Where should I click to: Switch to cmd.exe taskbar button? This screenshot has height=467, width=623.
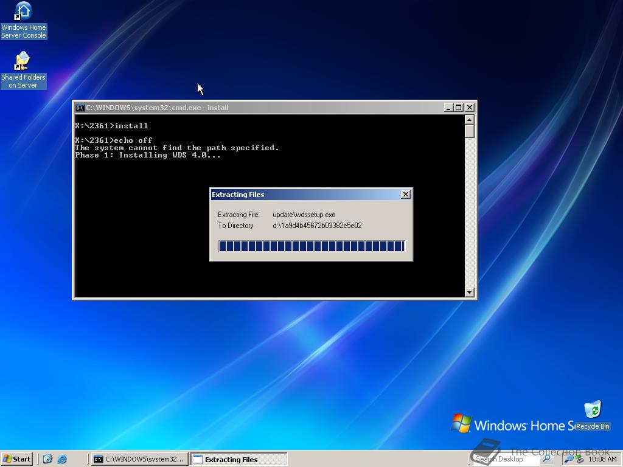[x=139, y=459]
